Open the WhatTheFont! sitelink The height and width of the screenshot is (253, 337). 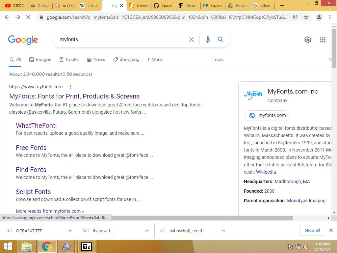(36, 126)
